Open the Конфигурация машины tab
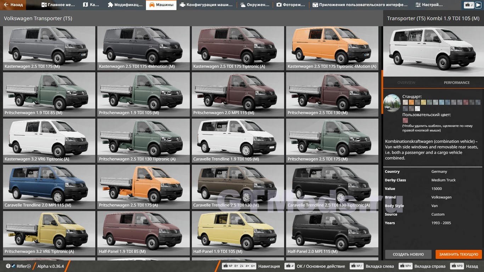The width and height of the screenshot is (484, 272). pyautogui.click(x=206, y=5)
